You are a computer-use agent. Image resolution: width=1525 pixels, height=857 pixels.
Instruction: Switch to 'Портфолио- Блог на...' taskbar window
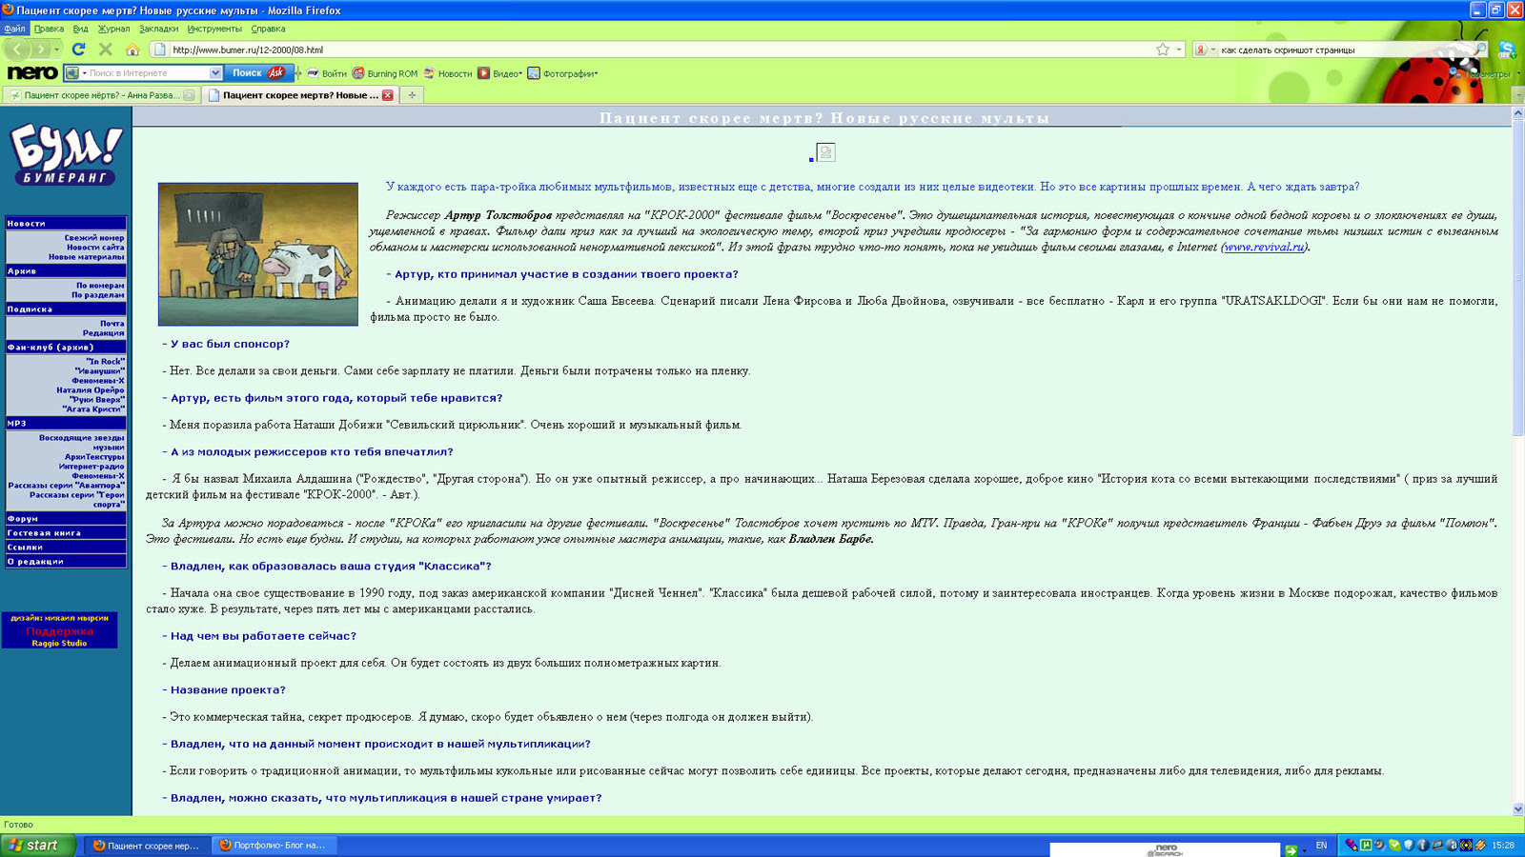pyautogui.click(x=274, y=845)
